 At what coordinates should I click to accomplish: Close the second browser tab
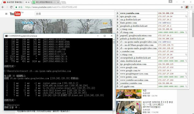click(58, 2)
